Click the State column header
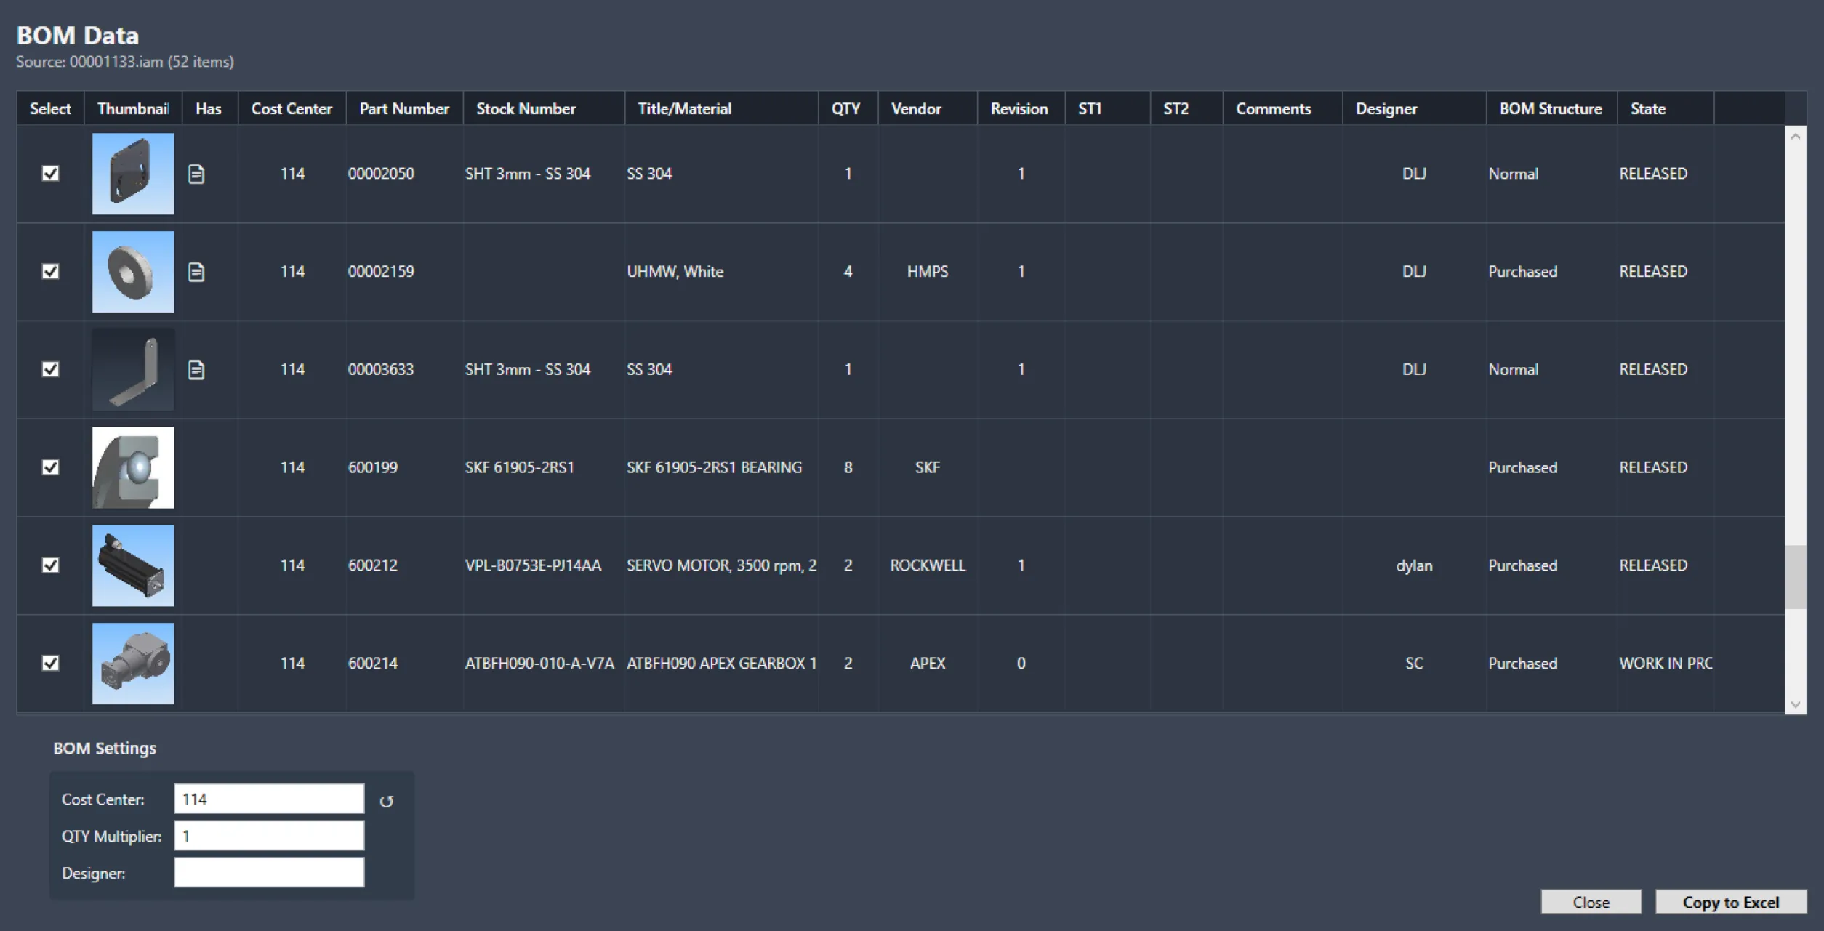This screenshot has height=931, width=1824. click(x=1648, y=108)
